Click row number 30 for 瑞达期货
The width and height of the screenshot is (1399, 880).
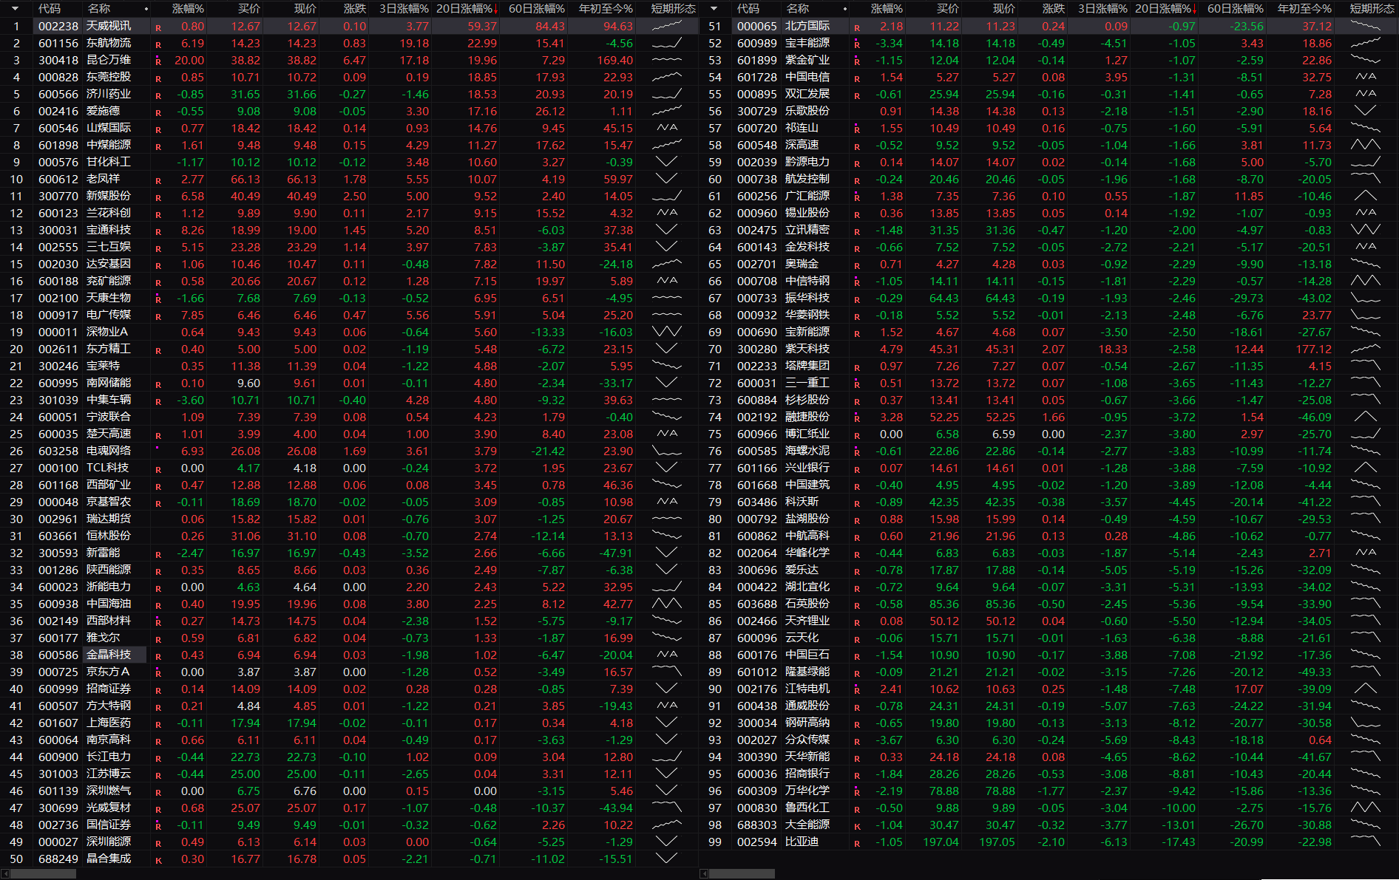point(16,519)
